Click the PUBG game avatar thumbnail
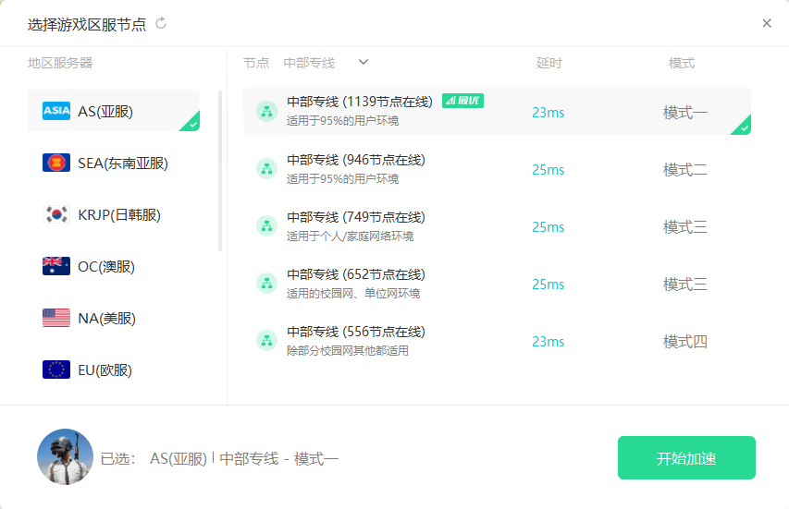This screenshot has width=789, height=509. tap(65, 457)
